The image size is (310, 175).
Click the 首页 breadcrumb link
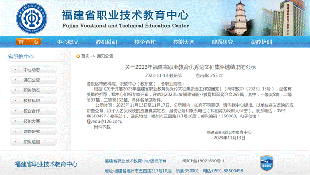tap(86, 56)
